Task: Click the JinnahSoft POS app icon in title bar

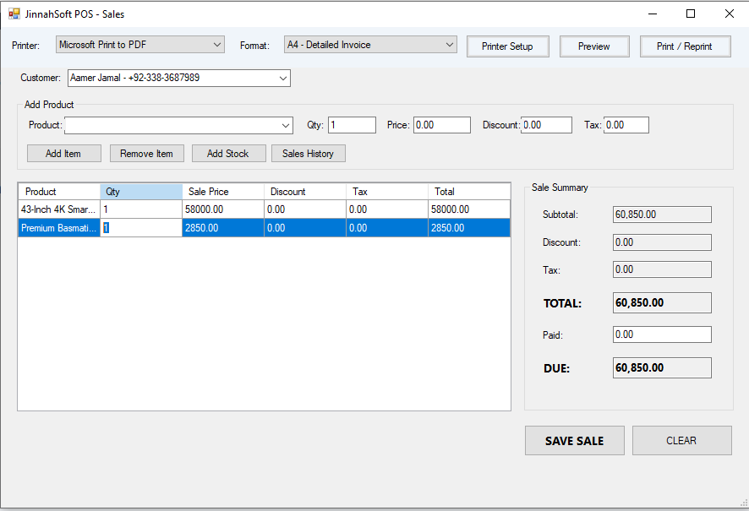Action: pos(14,14)
